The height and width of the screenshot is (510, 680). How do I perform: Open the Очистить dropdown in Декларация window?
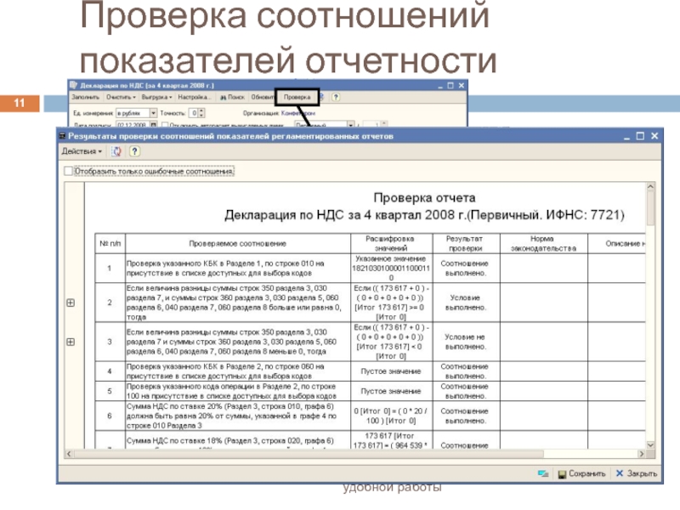121,97
